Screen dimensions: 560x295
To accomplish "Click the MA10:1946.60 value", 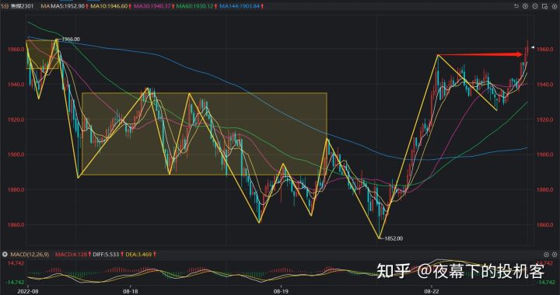I will pyautogui.click(x=110, y=6).
